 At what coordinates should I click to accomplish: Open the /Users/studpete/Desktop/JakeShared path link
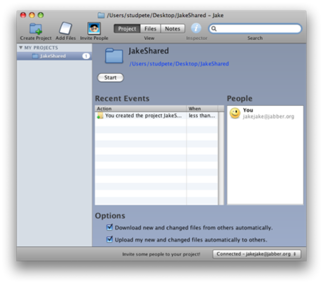(x=179, y=64)
